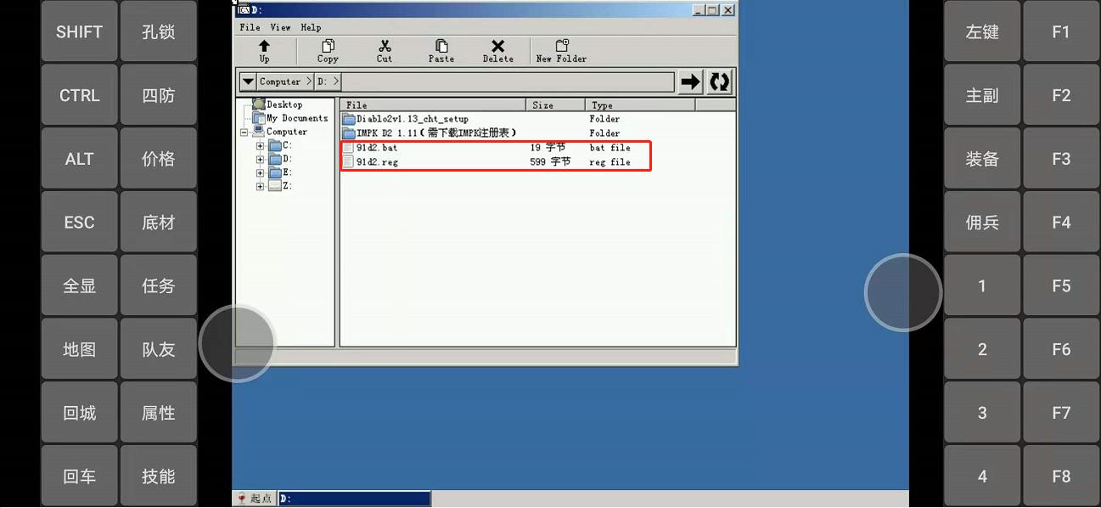
Task: Tap the left virtual joystick circle
Action: point(237,344)
